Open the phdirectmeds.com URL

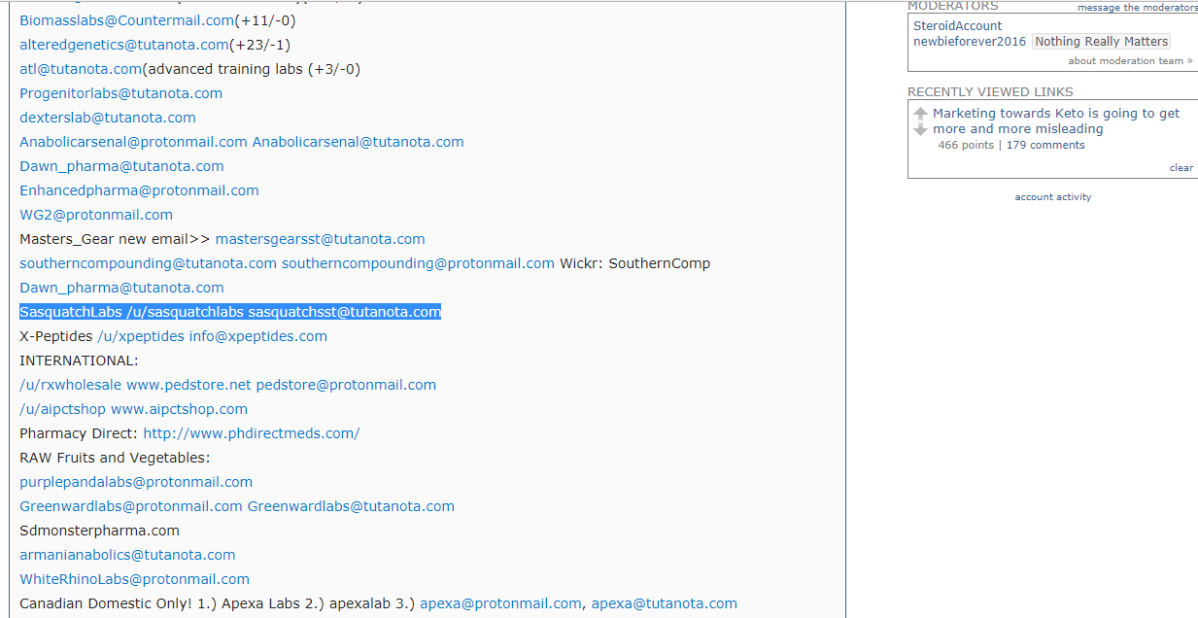point(251,433)
